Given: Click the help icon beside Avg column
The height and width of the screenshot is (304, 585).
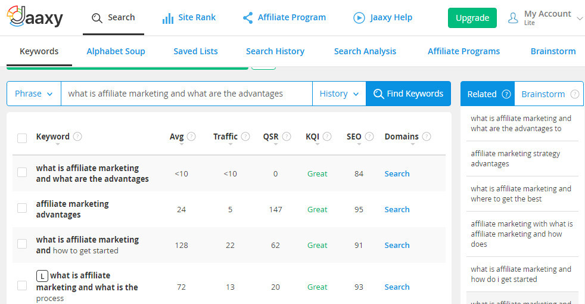Looking at the screenshot, I should tap(191, 137).
